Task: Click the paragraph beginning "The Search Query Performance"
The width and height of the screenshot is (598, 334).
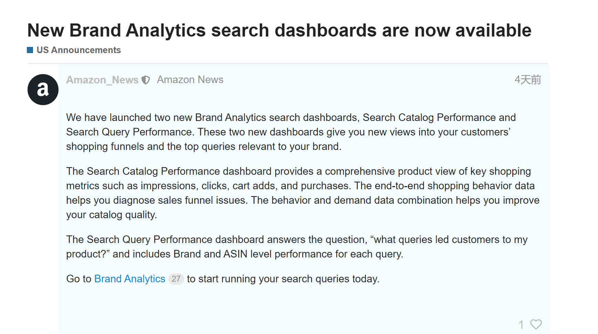Action: click(x=297, y=247)
